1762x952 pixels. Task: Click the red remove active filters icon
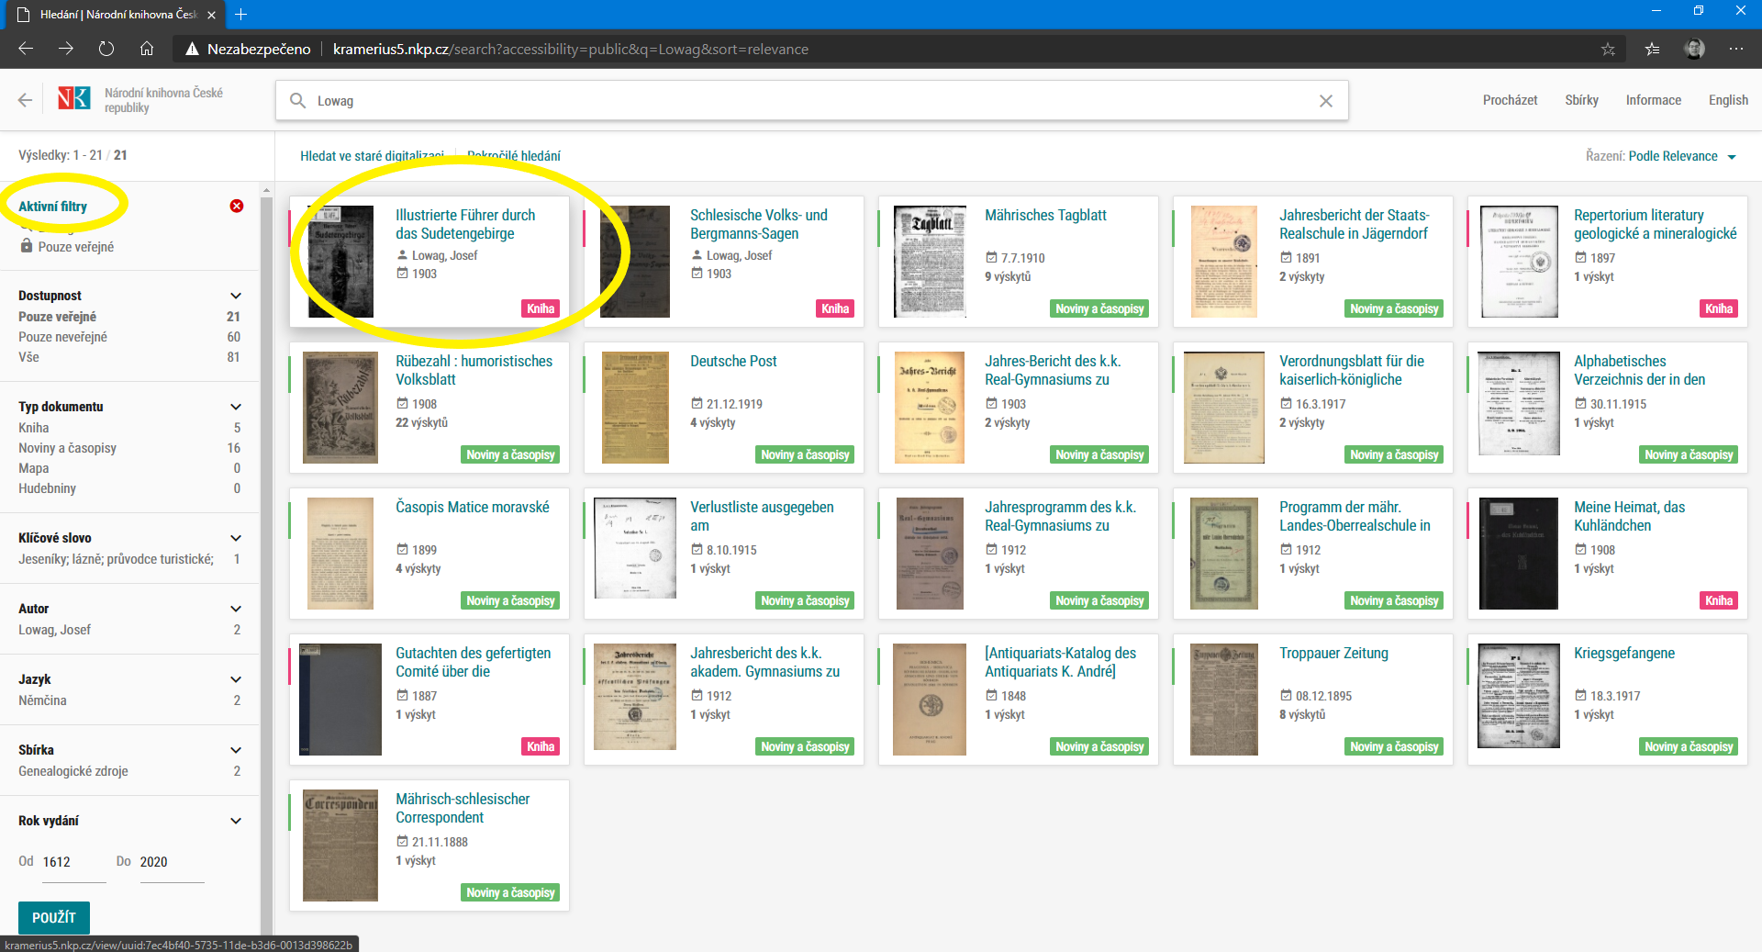(x=237, y=206)
